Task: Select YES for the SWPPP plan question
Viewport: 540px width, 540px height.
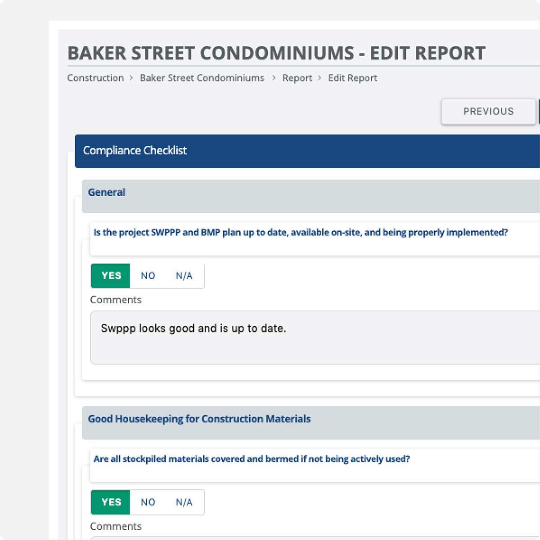Action: pos(111,276)
